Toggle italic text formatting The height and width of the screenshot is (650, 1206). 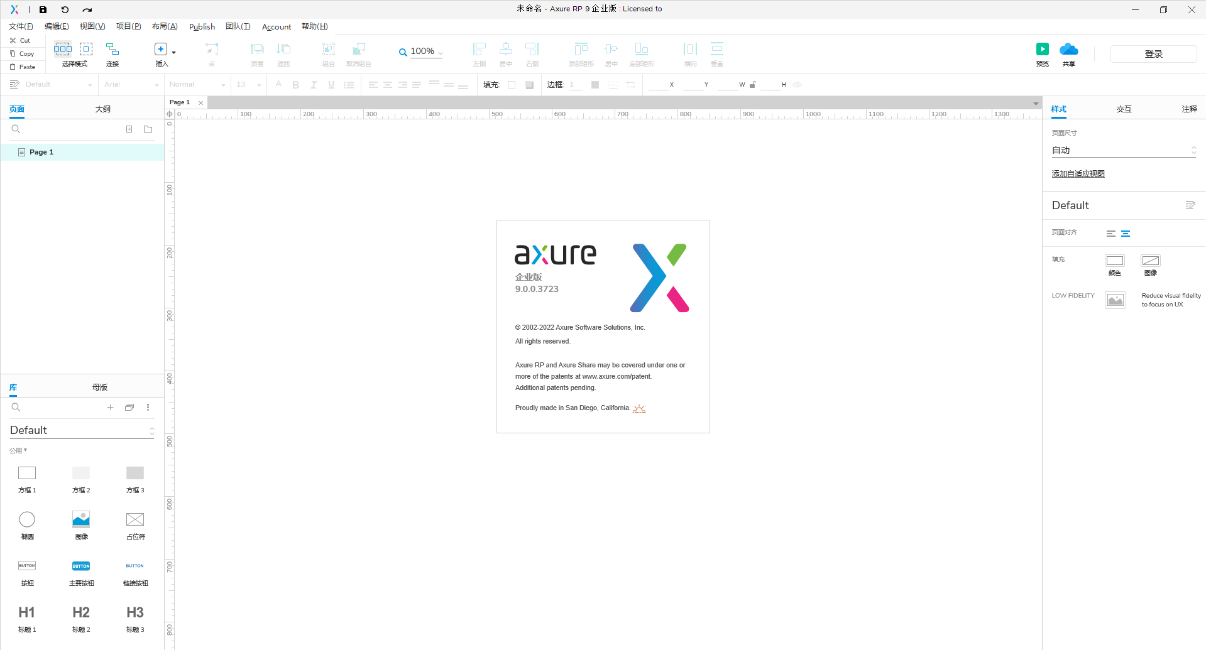tap(314, 85)
